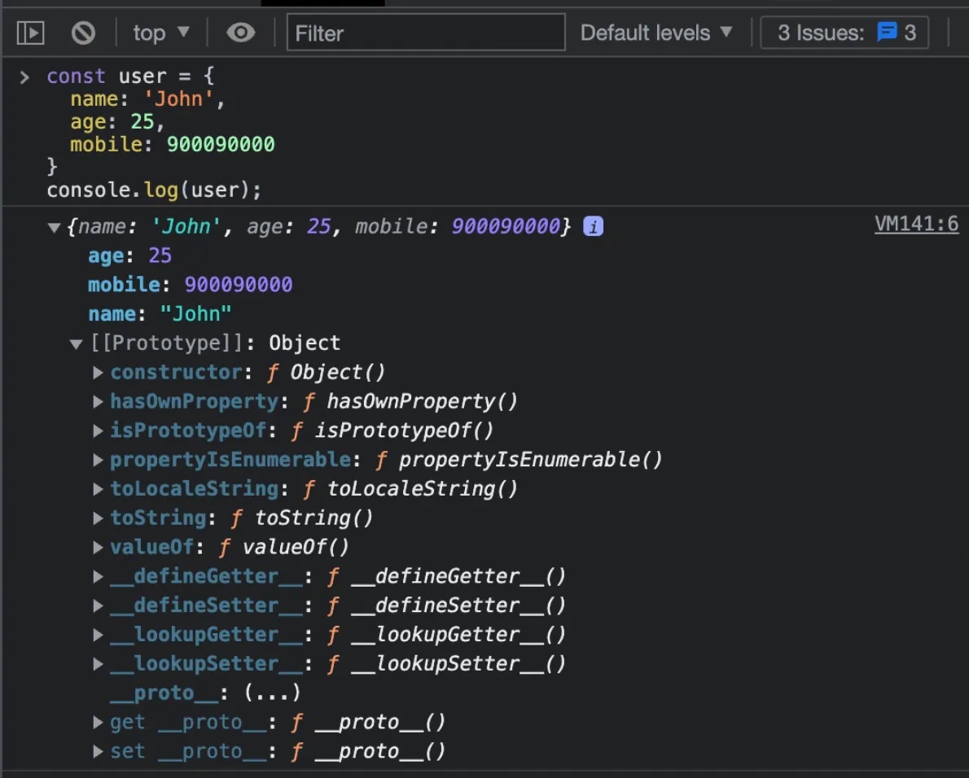Click the f icon next to constructor Object()
This screenshot has width=969, height=778.
[272, 372]
